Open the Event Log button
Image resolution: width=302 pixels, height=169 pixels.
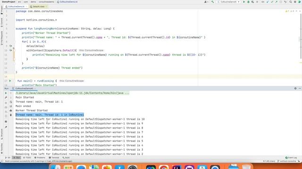pos(291,158)
